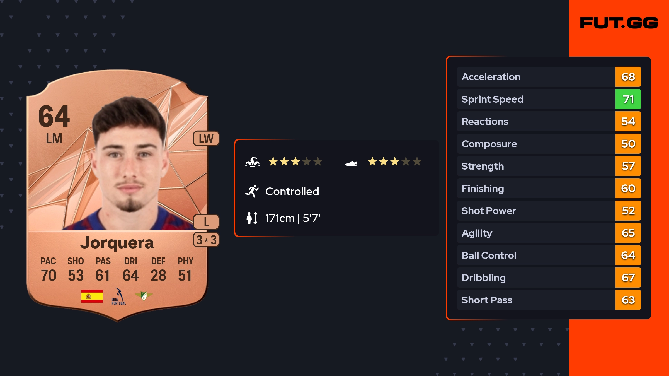Click the skill moves jester icon
The width and height of the screenshot is (669, 376).
click(253, 162)
